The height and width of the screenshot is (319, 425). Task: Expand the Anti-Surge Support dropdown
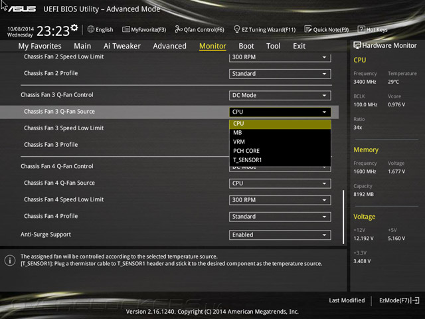(x=280, y=235)
